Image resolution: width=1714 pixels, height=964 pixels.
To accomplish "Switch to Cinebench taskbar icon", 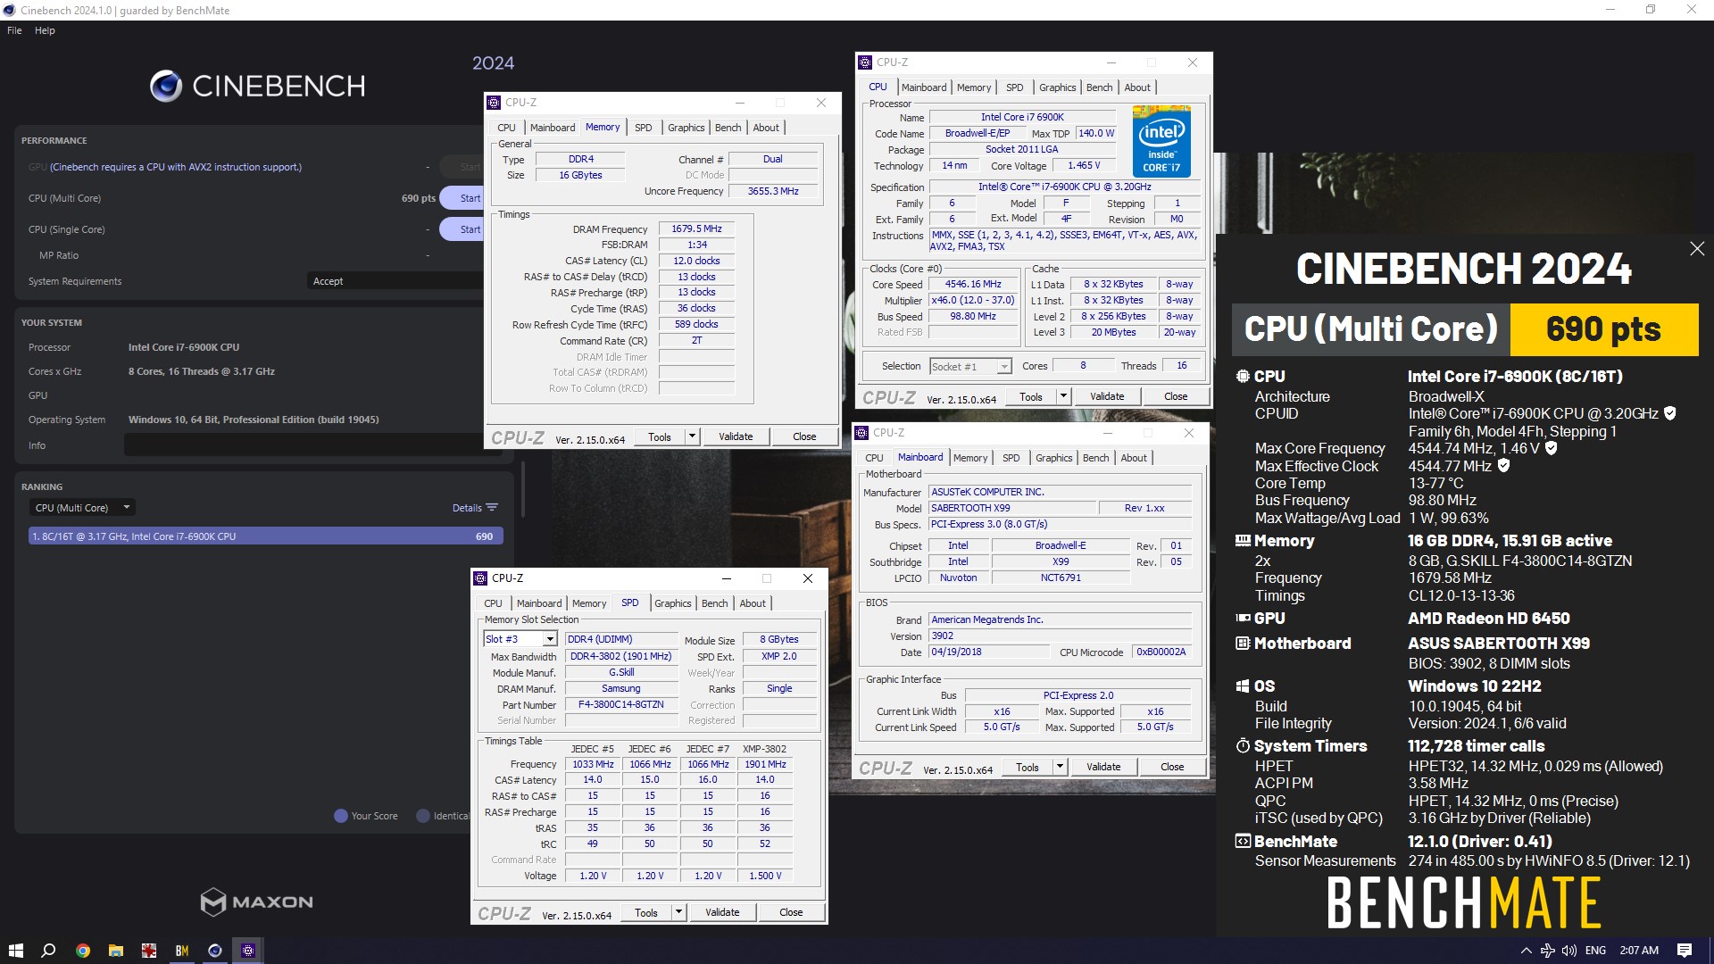I will pyautogui.click(x=215, y=951).
